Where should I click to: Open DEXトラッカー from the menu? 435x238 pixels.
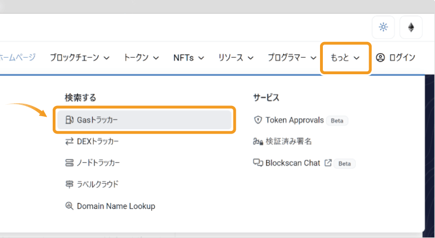point(97,141)
